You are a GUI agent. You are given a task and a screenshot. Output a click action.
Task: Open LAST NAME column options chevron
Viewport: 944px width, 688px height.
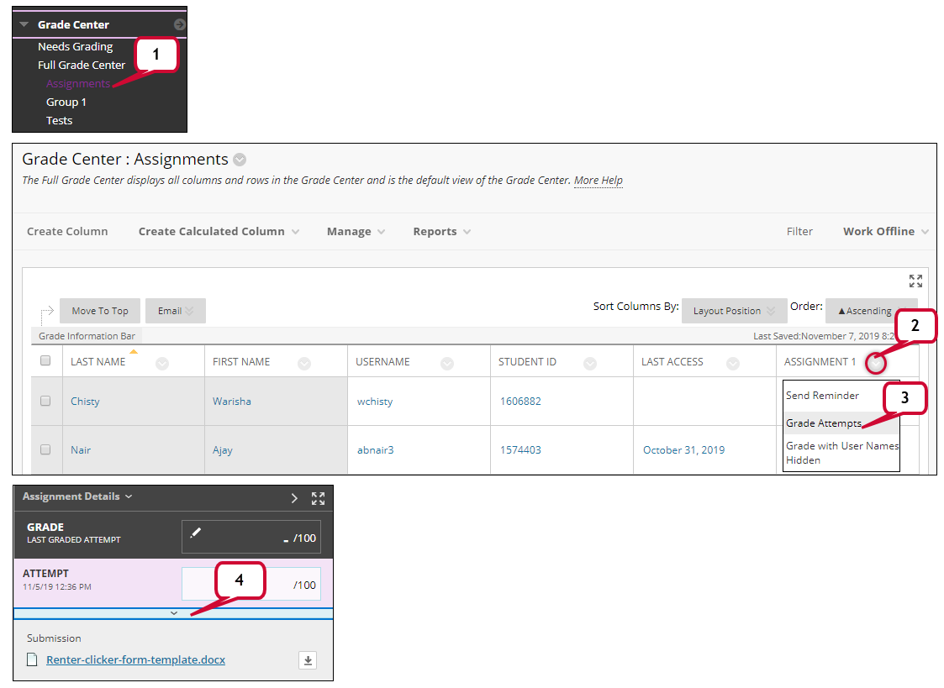(162, 363)
